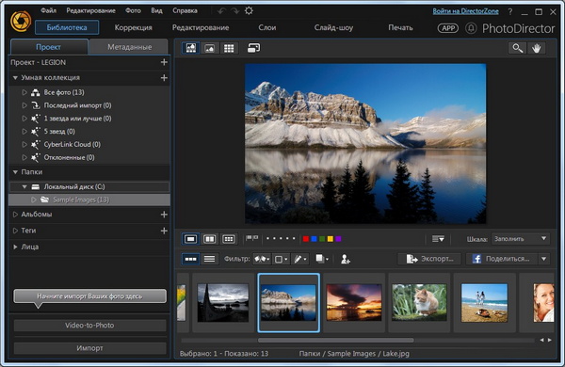Select the Sample Images (13) folder
Image resolution: width=565 pixels, height=367 pixels.
(89, 199)
